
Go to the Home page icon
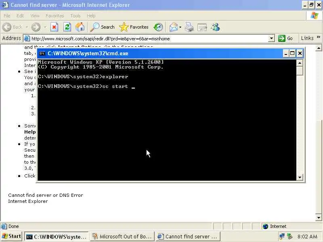(x=80, y=27)
